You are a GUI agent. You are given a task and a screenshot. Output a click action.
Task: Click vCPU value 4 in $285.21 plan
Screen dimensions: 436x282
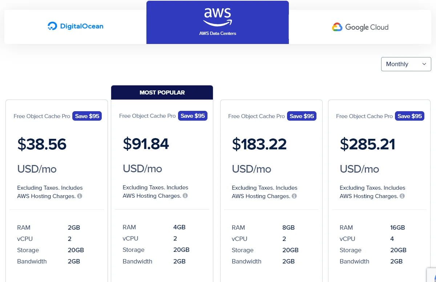tap(392, 239)
